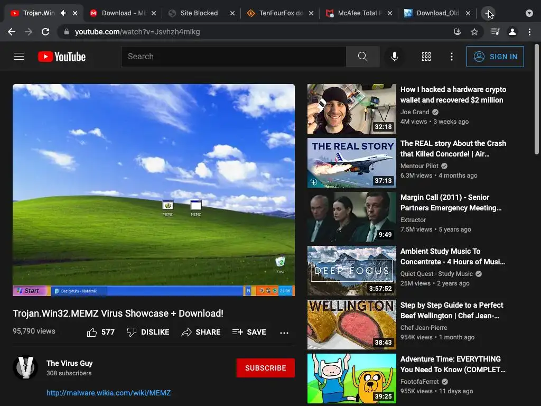This screenshot has width=541, height=406.
Task: Click the install app icon in address bar
Action: tap(458, 32)
